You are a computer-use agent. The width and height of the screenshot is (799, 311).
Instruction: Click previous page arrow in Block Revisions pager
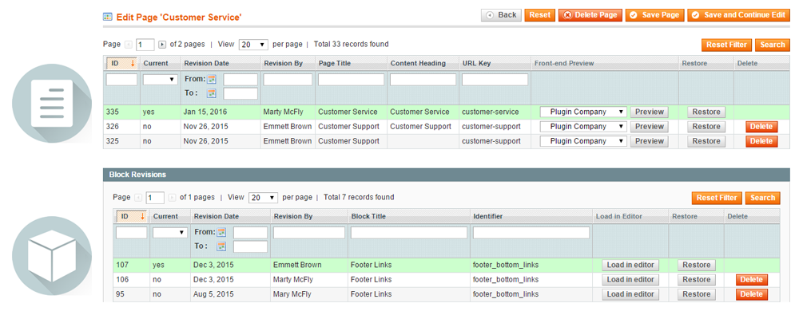pos(138,198)
